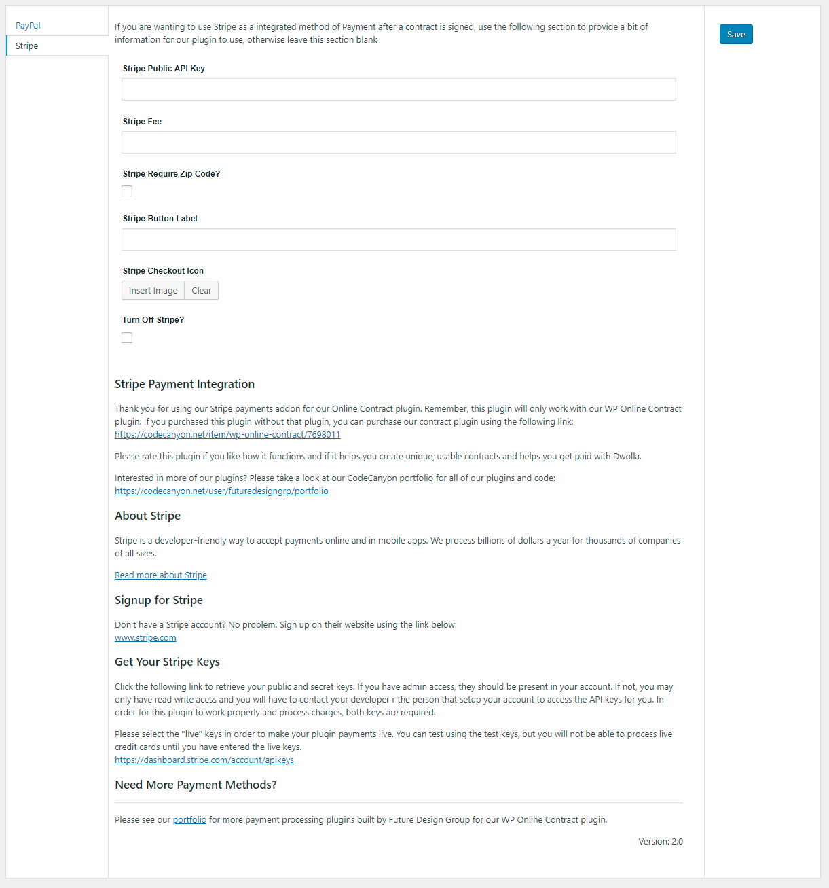Screen dimensions: 829x888
Task: Visit the futuredesigngrp portfolio URL
Action: pyautogui.click(x=221, y=491)
